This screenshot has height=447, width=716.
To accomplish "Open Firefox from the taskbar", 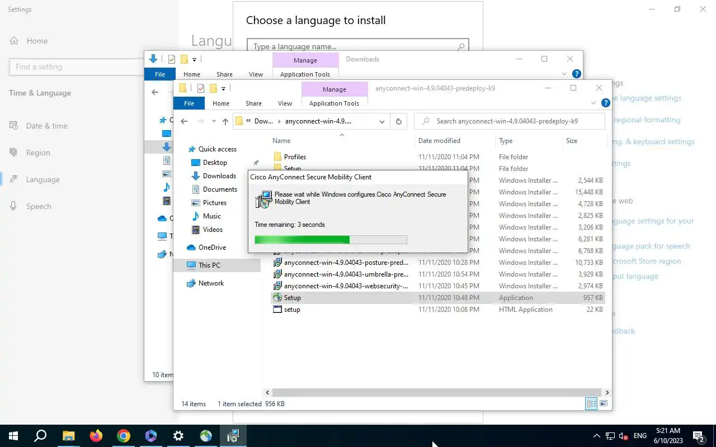I will click(x=96, y=436).
